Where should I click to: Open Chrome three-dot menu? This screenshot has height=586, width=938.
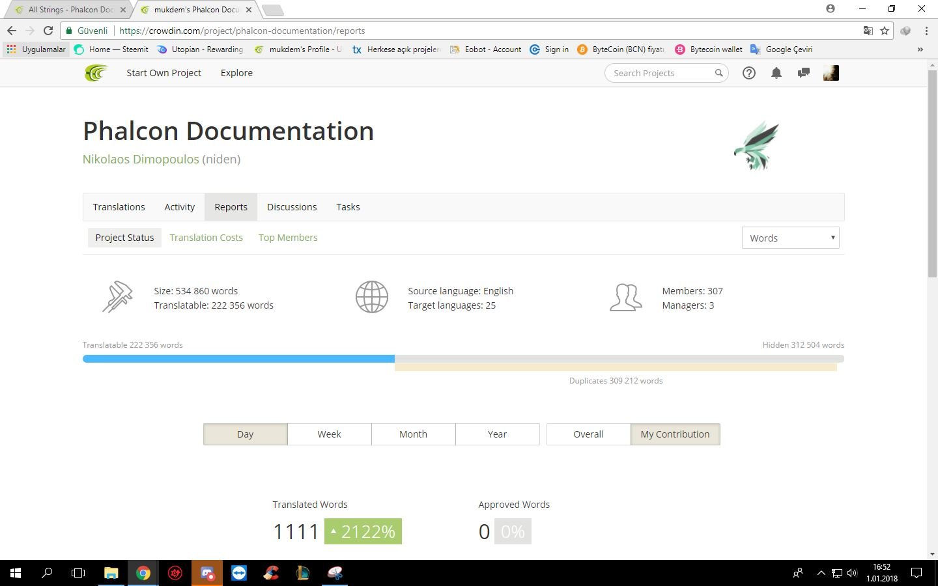click(x=926, y=31)
